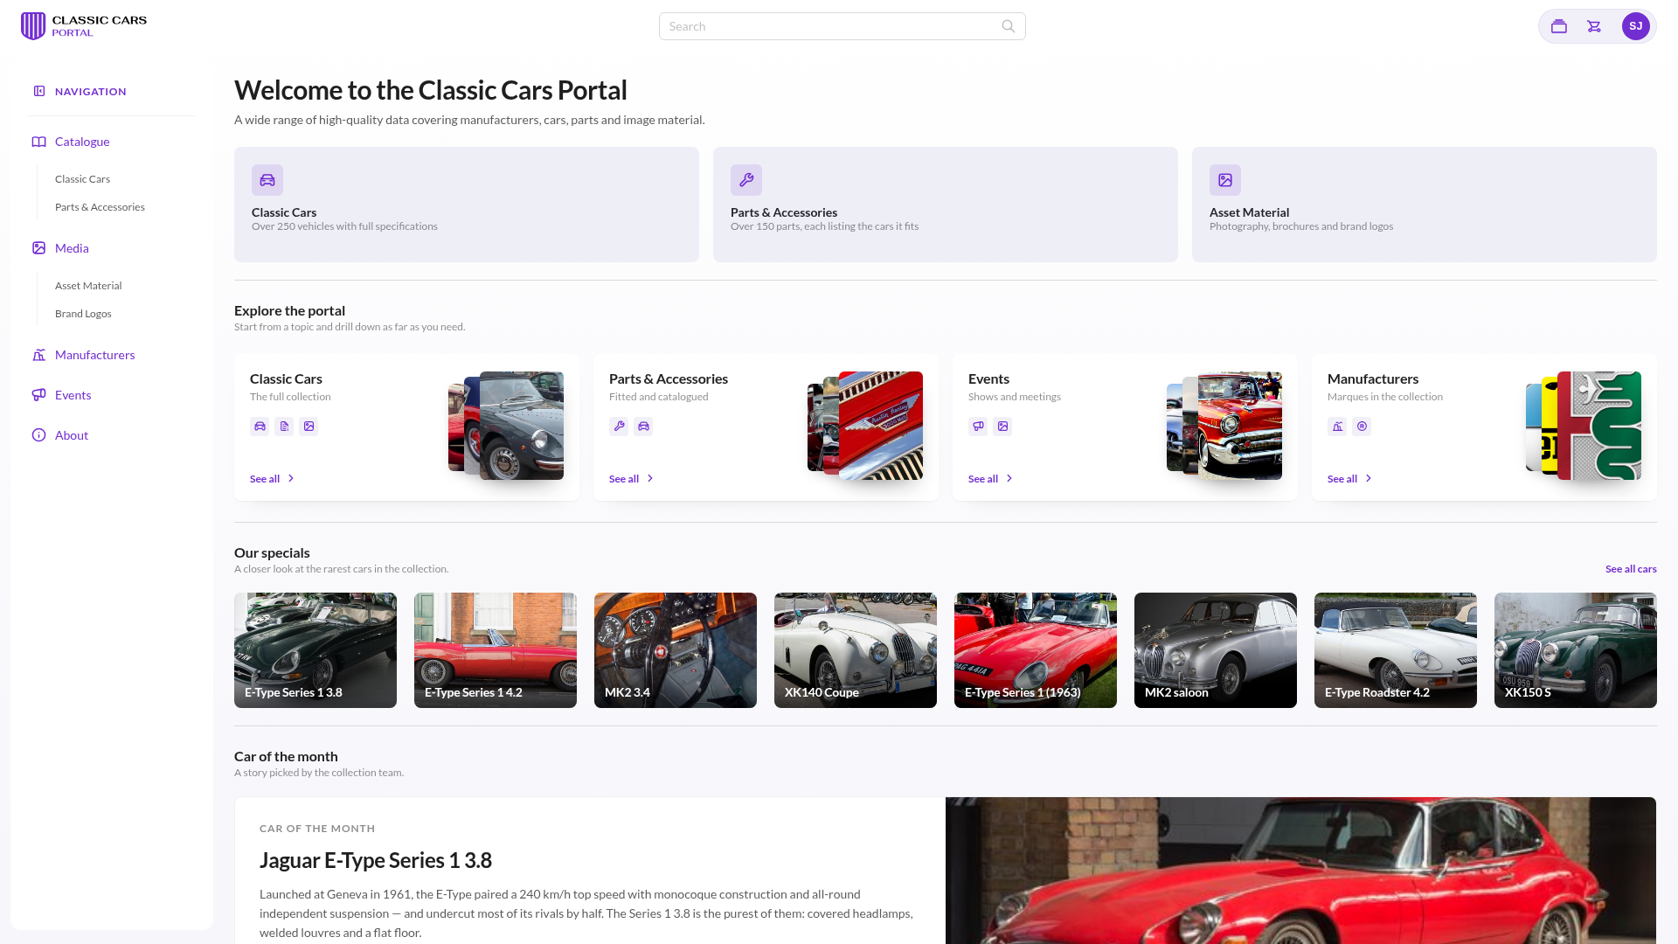Viewport: 1678px width, 944px height.
Task: Click the image icon on top Asset Material tile
Action: 1225,180
